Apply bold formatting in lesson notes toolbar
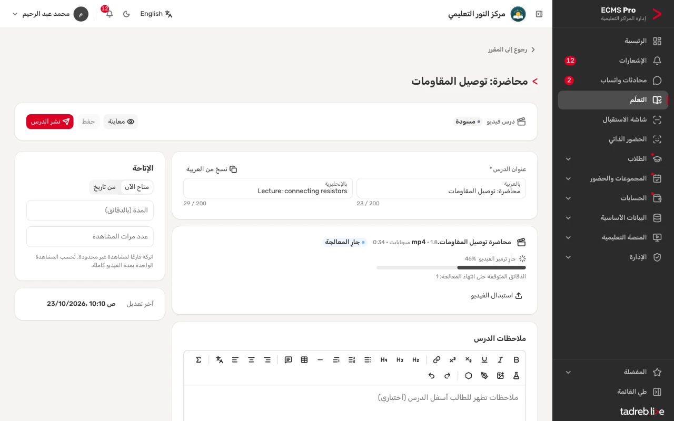Screen dimensions: 674x421 (516, 360)
